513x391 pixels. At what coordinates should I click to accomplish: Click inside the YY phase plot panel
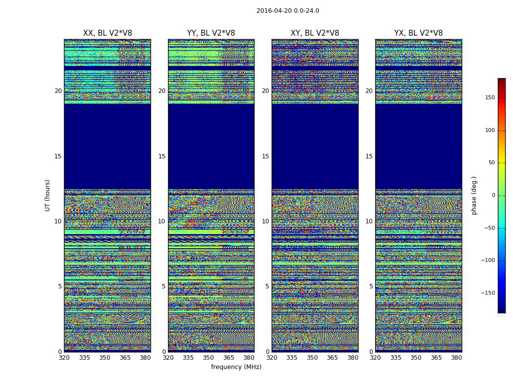[211, 195]
